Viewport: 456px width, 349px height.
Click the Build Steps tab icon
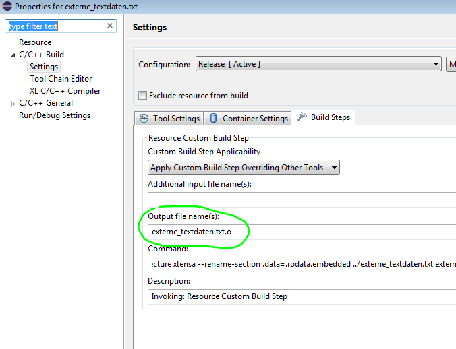[302, 117]
